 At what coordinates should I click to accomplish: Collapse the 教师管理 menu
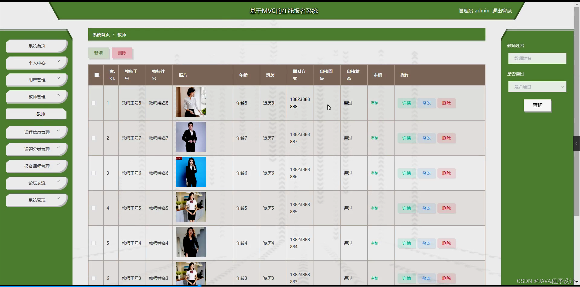36,96
